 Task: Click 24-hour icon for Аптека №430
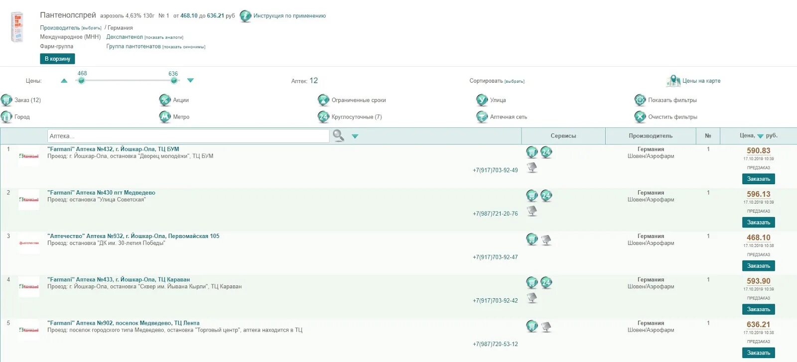coord(546,196)
